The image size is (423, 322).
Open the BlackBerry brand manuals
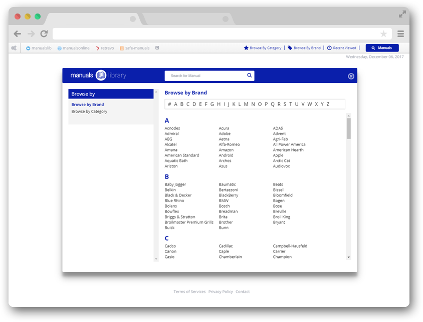point(229,195)
